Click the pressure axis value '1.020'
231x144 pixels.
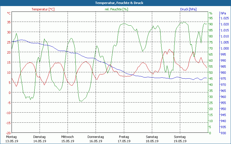click(225, 24)
